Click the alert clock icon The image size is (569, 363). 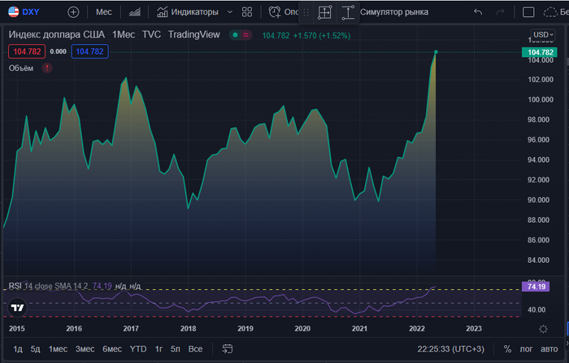[274, 12]
